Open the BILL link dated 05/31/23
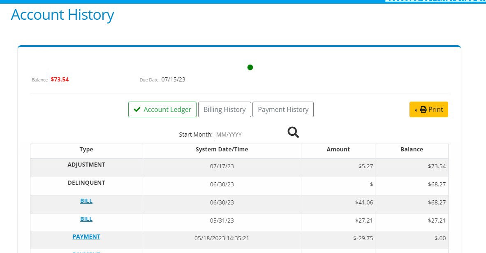This screenshot has height=253, width=486. tap(86, 219)
